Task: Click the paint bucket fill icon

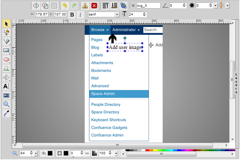Action: [44, 153]
